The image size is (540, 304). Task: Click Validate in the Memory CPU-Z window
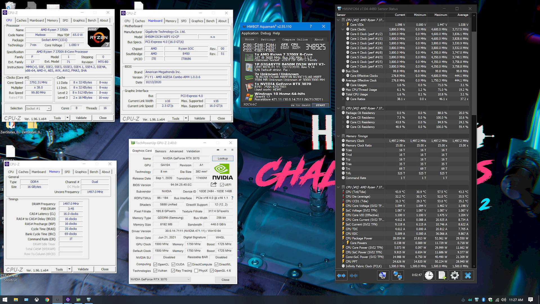[x=83, y=269]
